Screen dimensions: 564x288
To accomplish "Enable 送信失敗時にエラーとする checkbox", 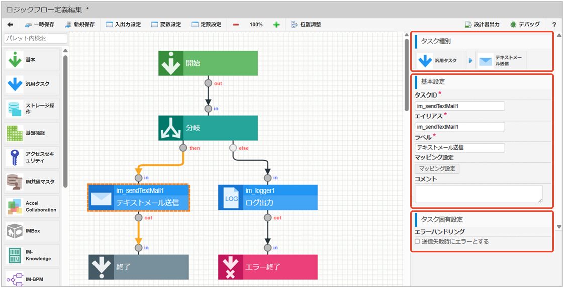I will pos(417,242).
